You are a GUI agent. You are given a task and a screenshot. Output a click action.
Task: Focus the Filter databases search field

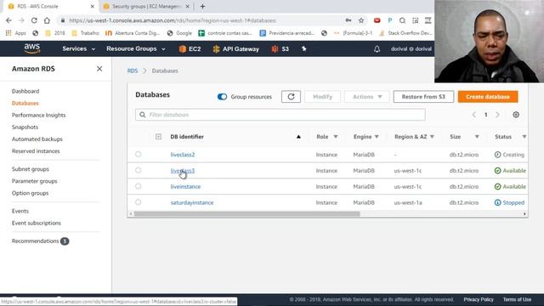(x=280, y=115)
